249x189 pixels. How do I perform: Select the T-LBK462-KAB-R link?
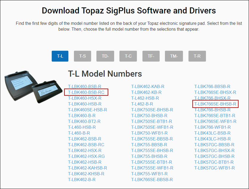pos(148,86)
